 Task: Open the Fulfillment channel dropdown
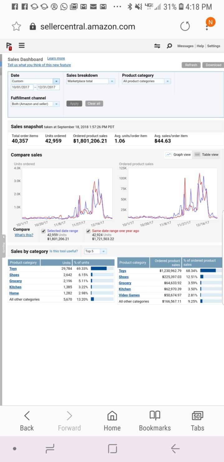[x=35, y=104]
